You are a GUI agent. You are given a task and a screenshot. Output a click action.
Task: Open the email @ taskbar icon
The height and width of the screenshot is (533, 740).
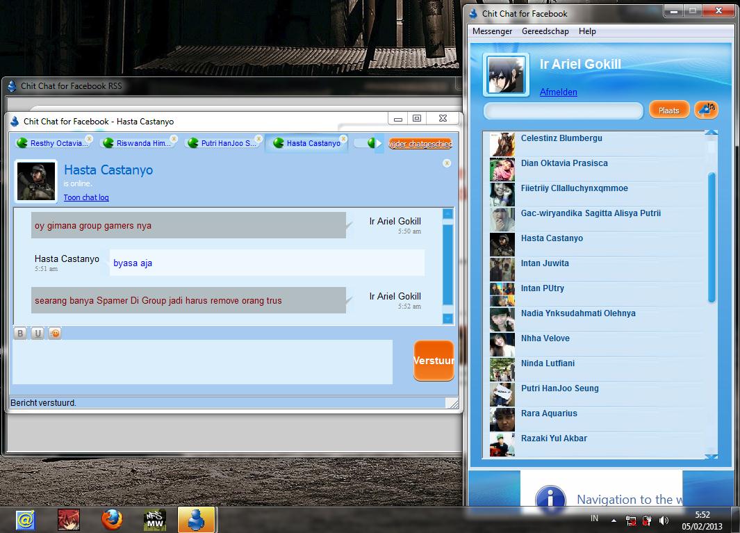click(25, 520)
